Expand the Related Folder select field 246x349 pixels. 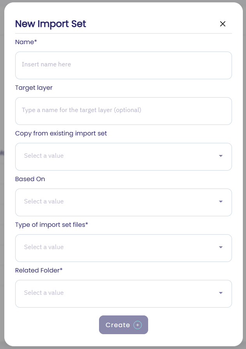tap(117, 293)
